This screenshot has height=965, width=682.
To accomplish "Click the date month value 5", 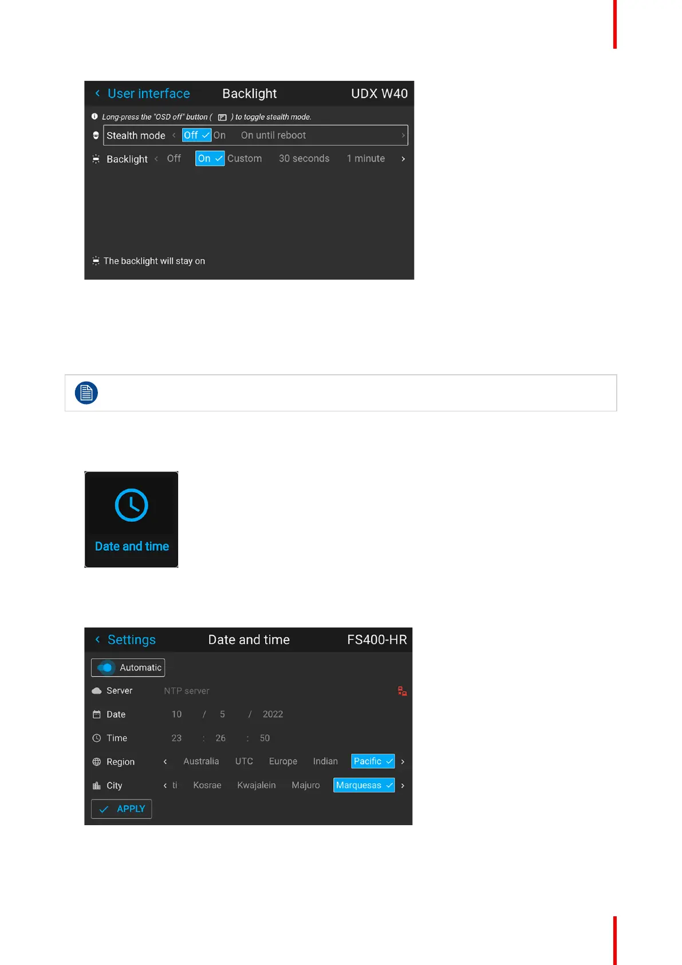I will (x=222, y=715).
